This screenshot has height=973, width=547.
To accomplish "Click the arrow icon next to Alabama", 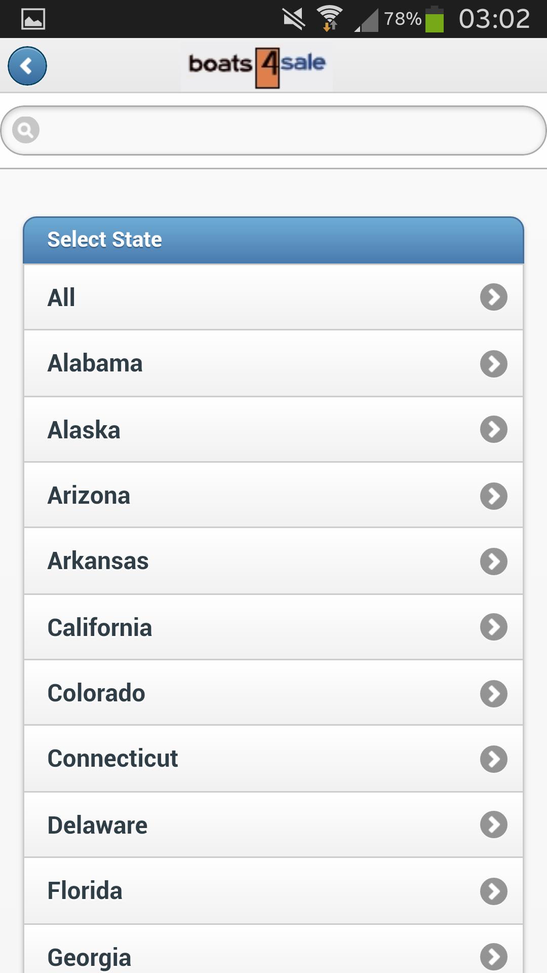I will [494, 363].
